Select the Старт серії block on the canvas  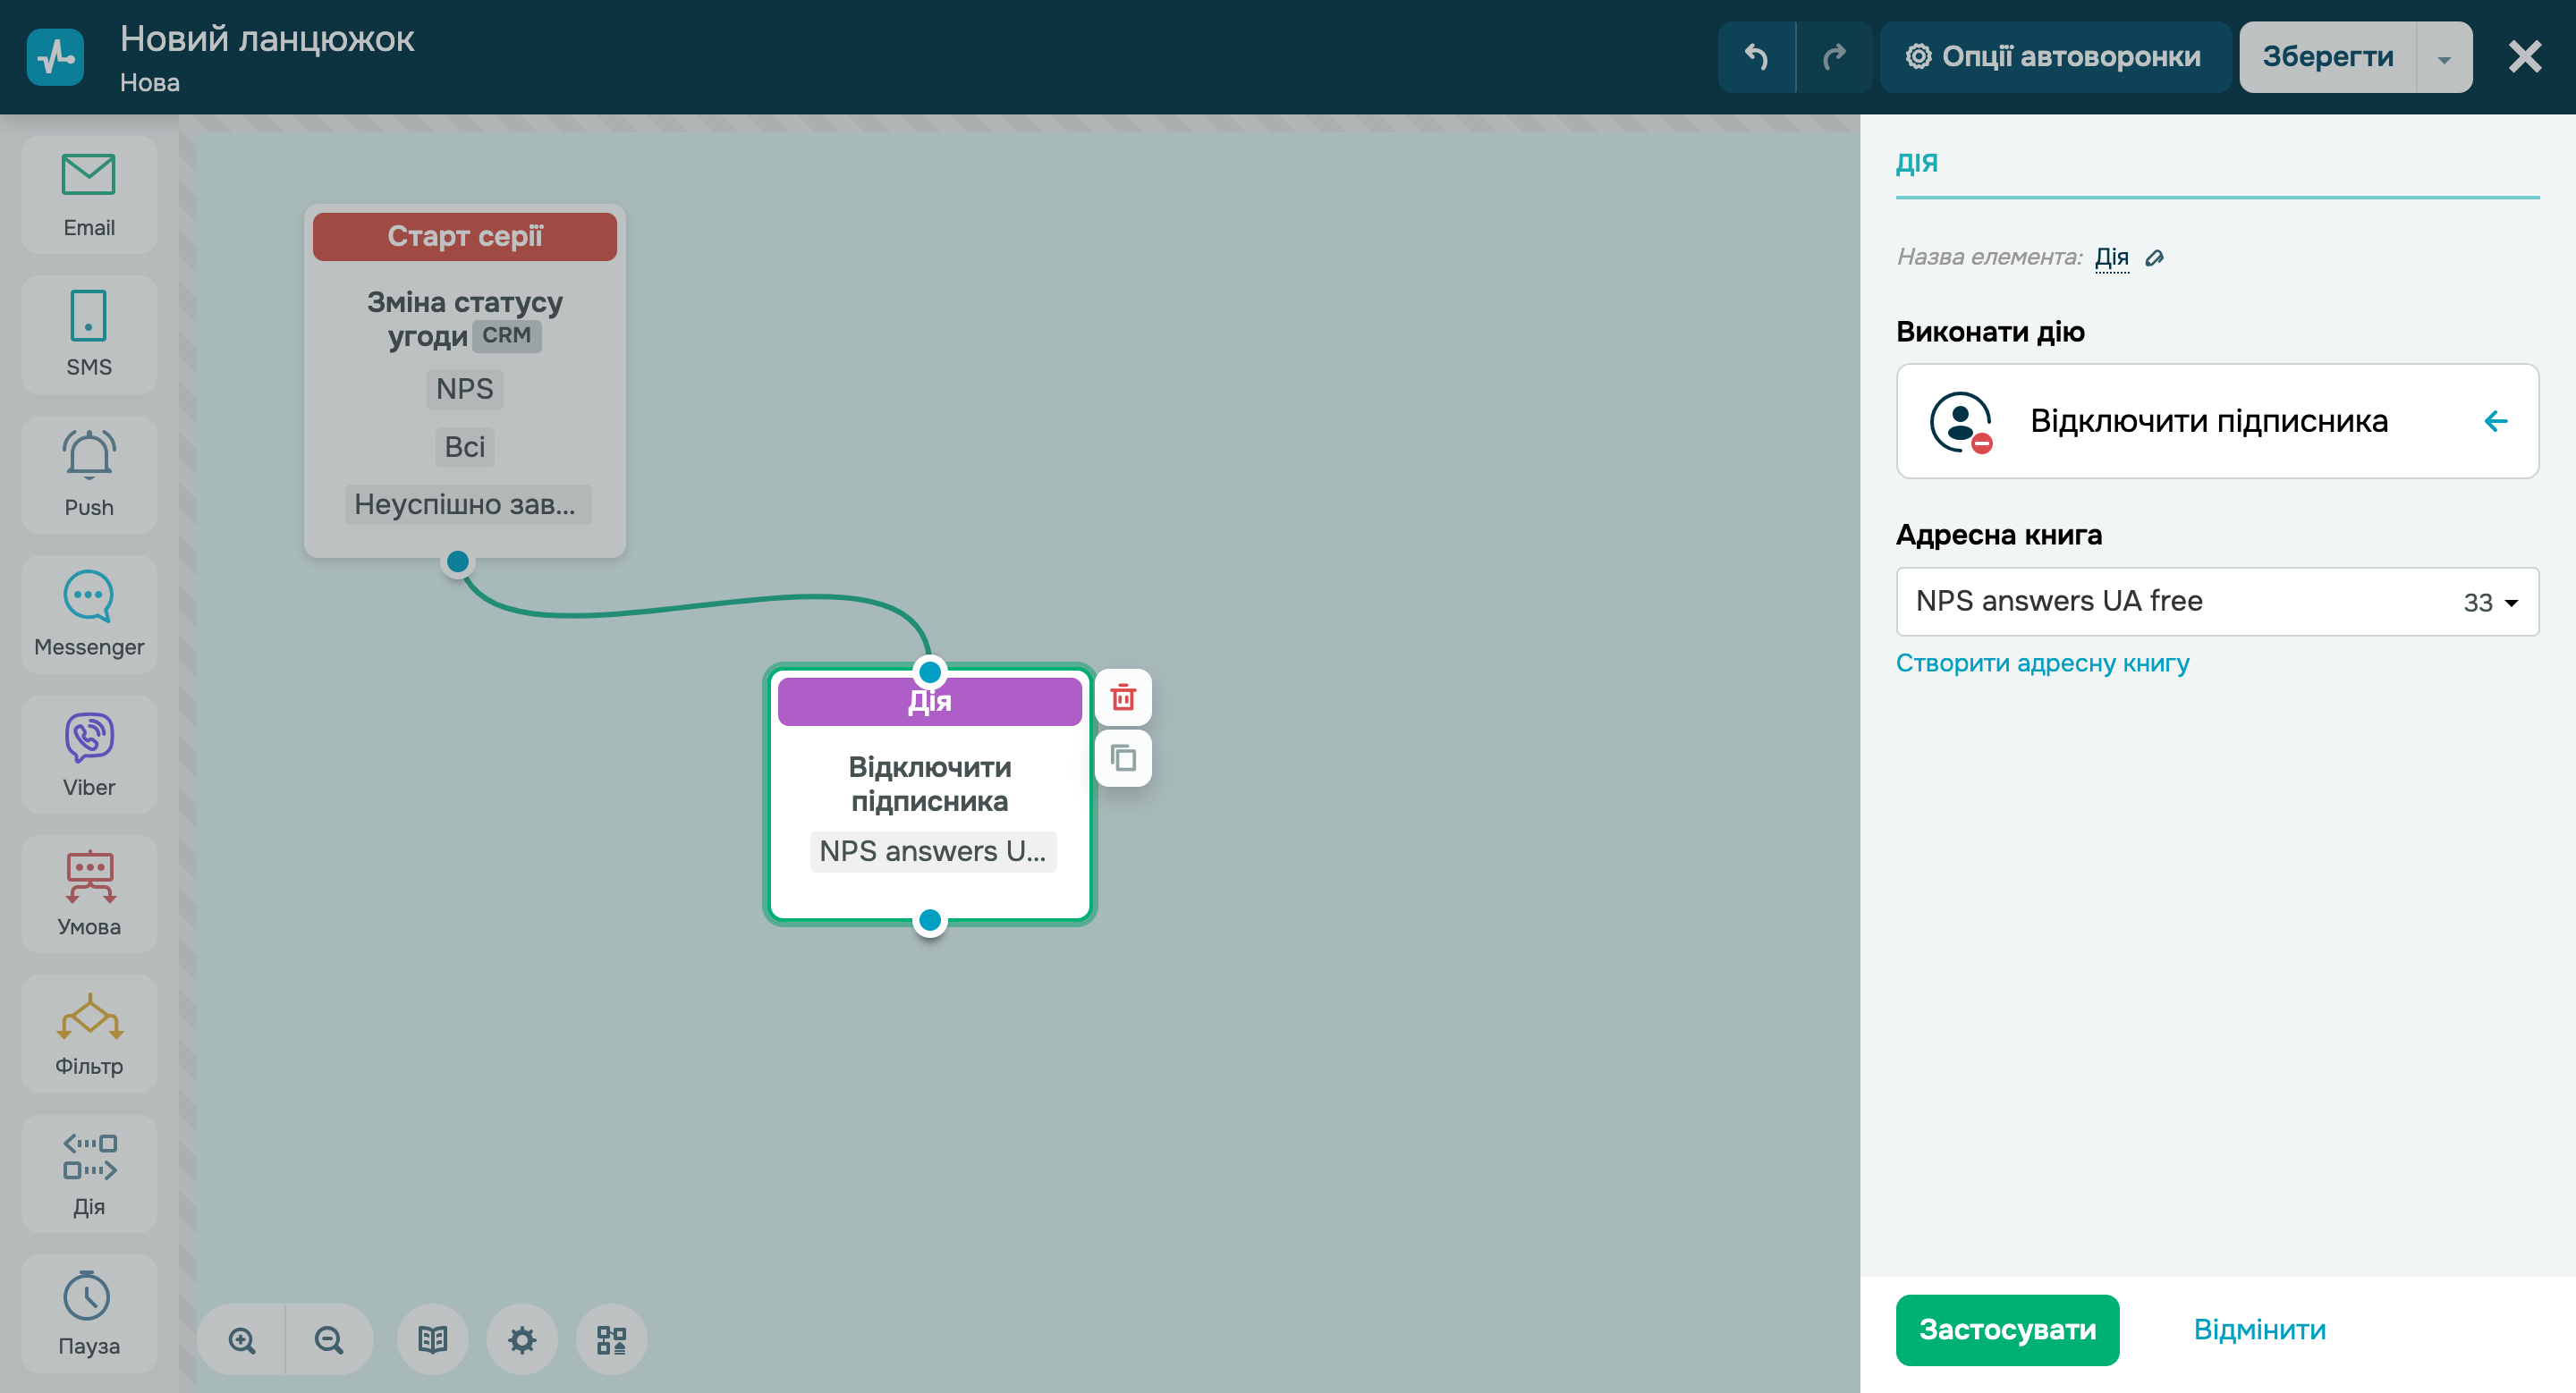click(464, 237)
